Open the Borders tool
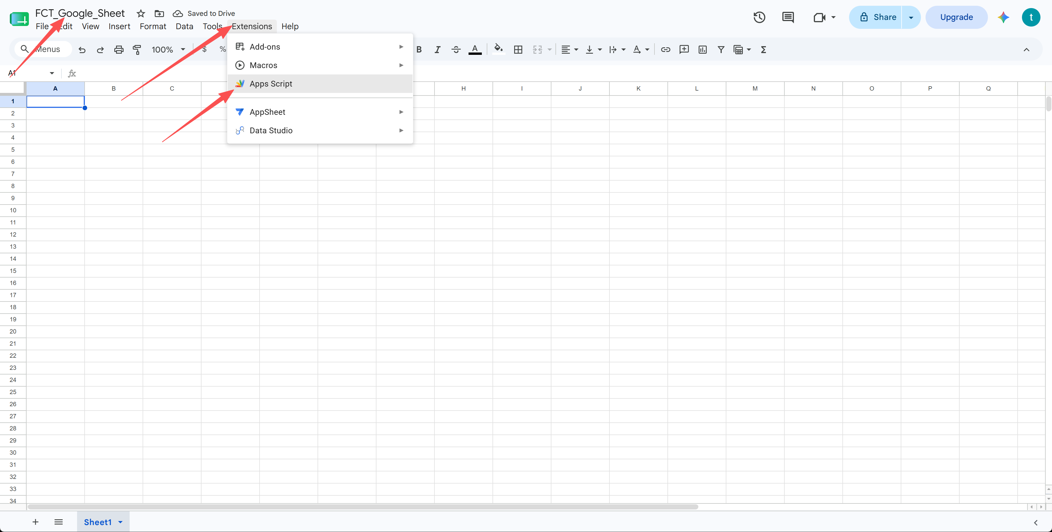Screen dimensions: 1052x532 (518, 50)
